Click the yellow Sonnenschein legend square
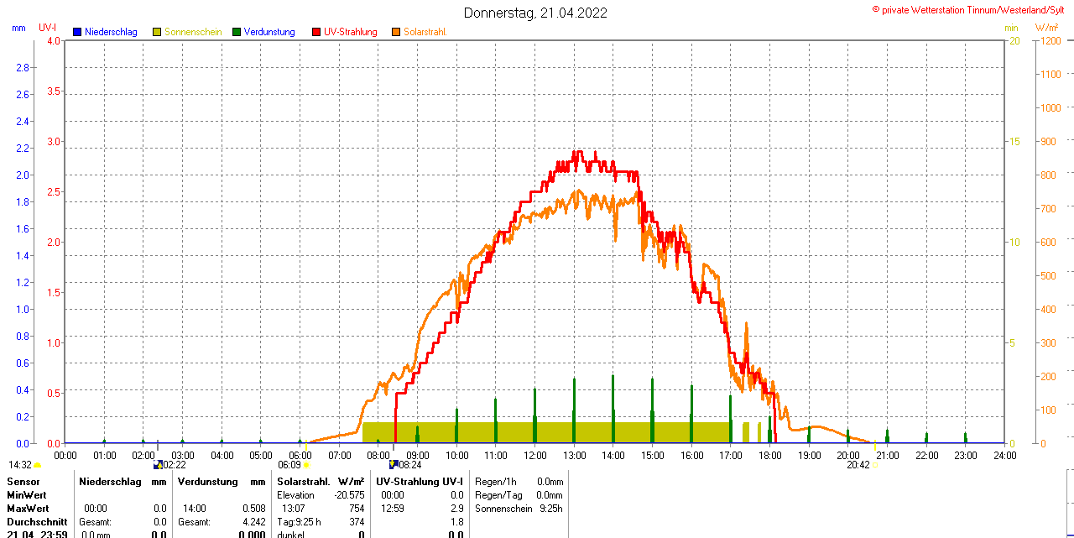This screenshot has height=538, width=1074. (x=157, y=32)
